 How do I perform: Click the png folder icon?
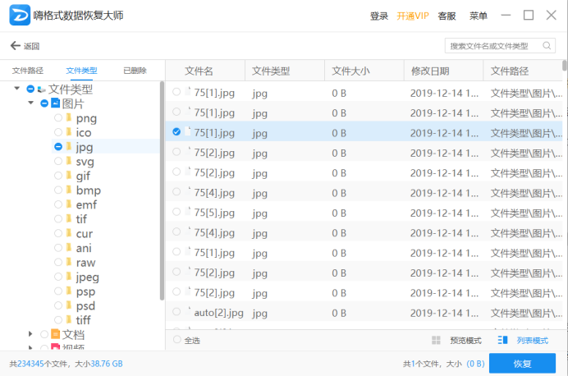tap(68, 117)
